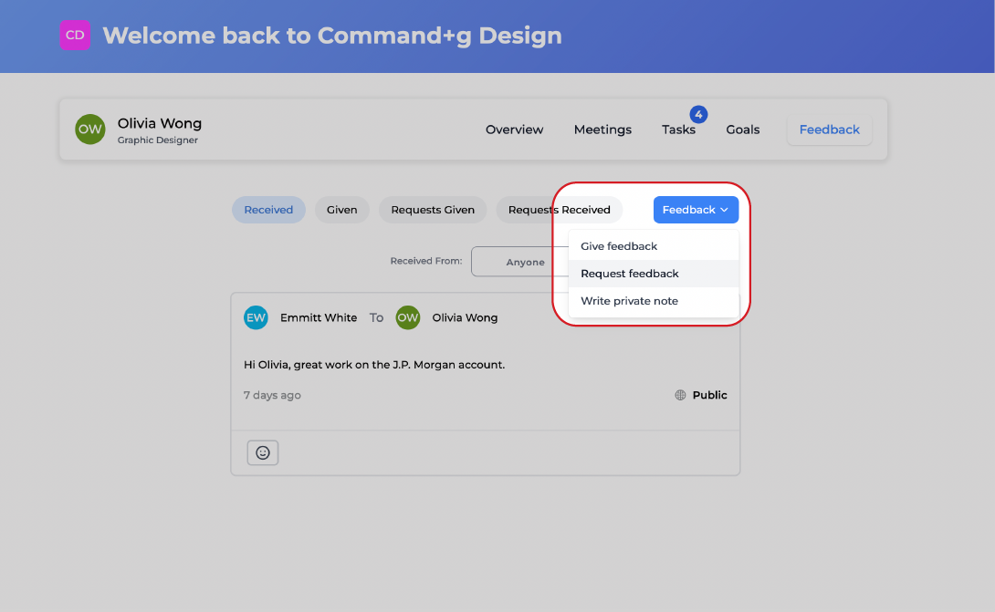995x612 pixels.
Task: Click the CD workspace logo icon
Action: point(75,36)
